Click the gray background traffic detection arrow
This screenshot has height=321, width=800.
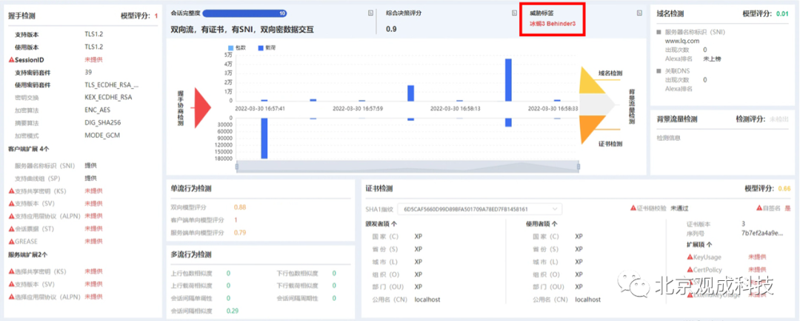(x=598, y=105)
